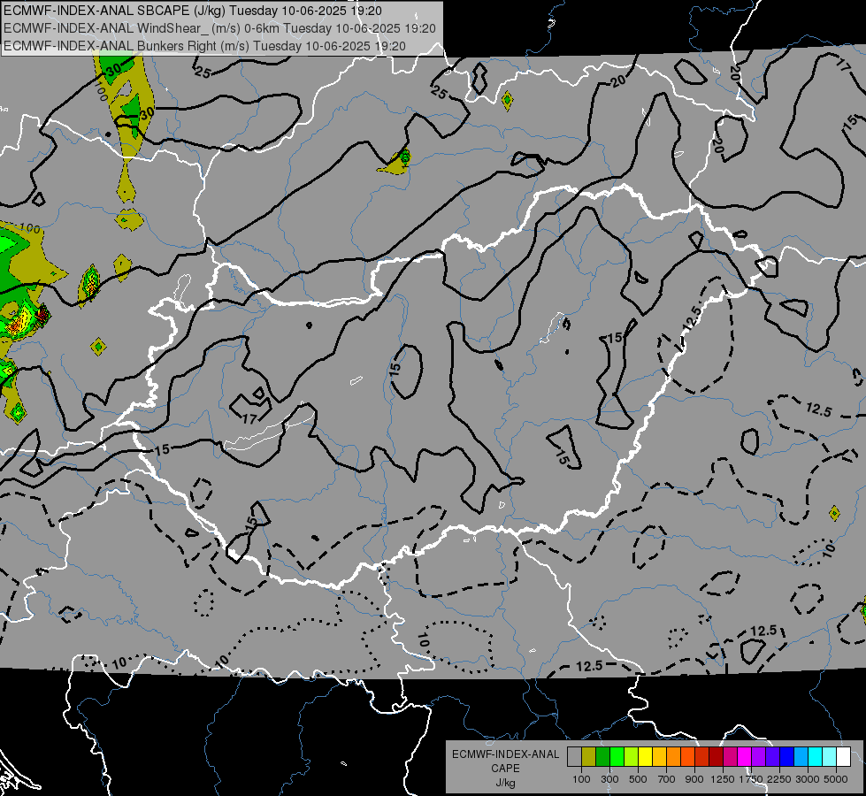Viewport: 866px width, 796px height.
Task: Click the Bunkers Right (m/s) header line
Action: coord(204,46)
